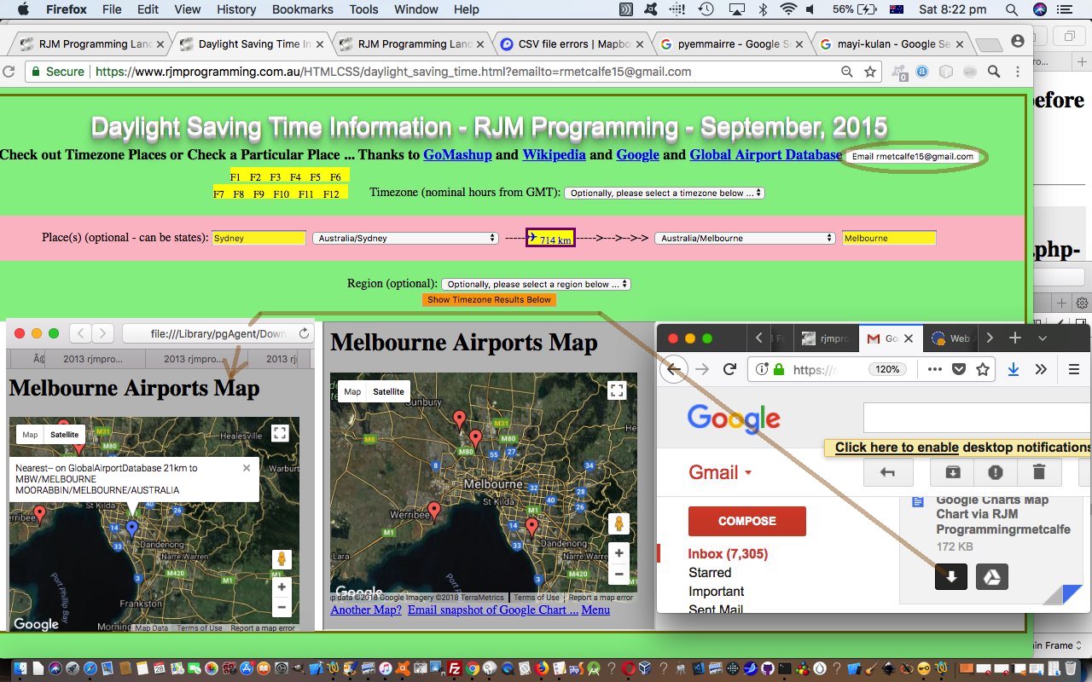The image size is (1092, 682).
Task: Save to Pocket in the Firefox address bar
Action: (x=958, y=369)
